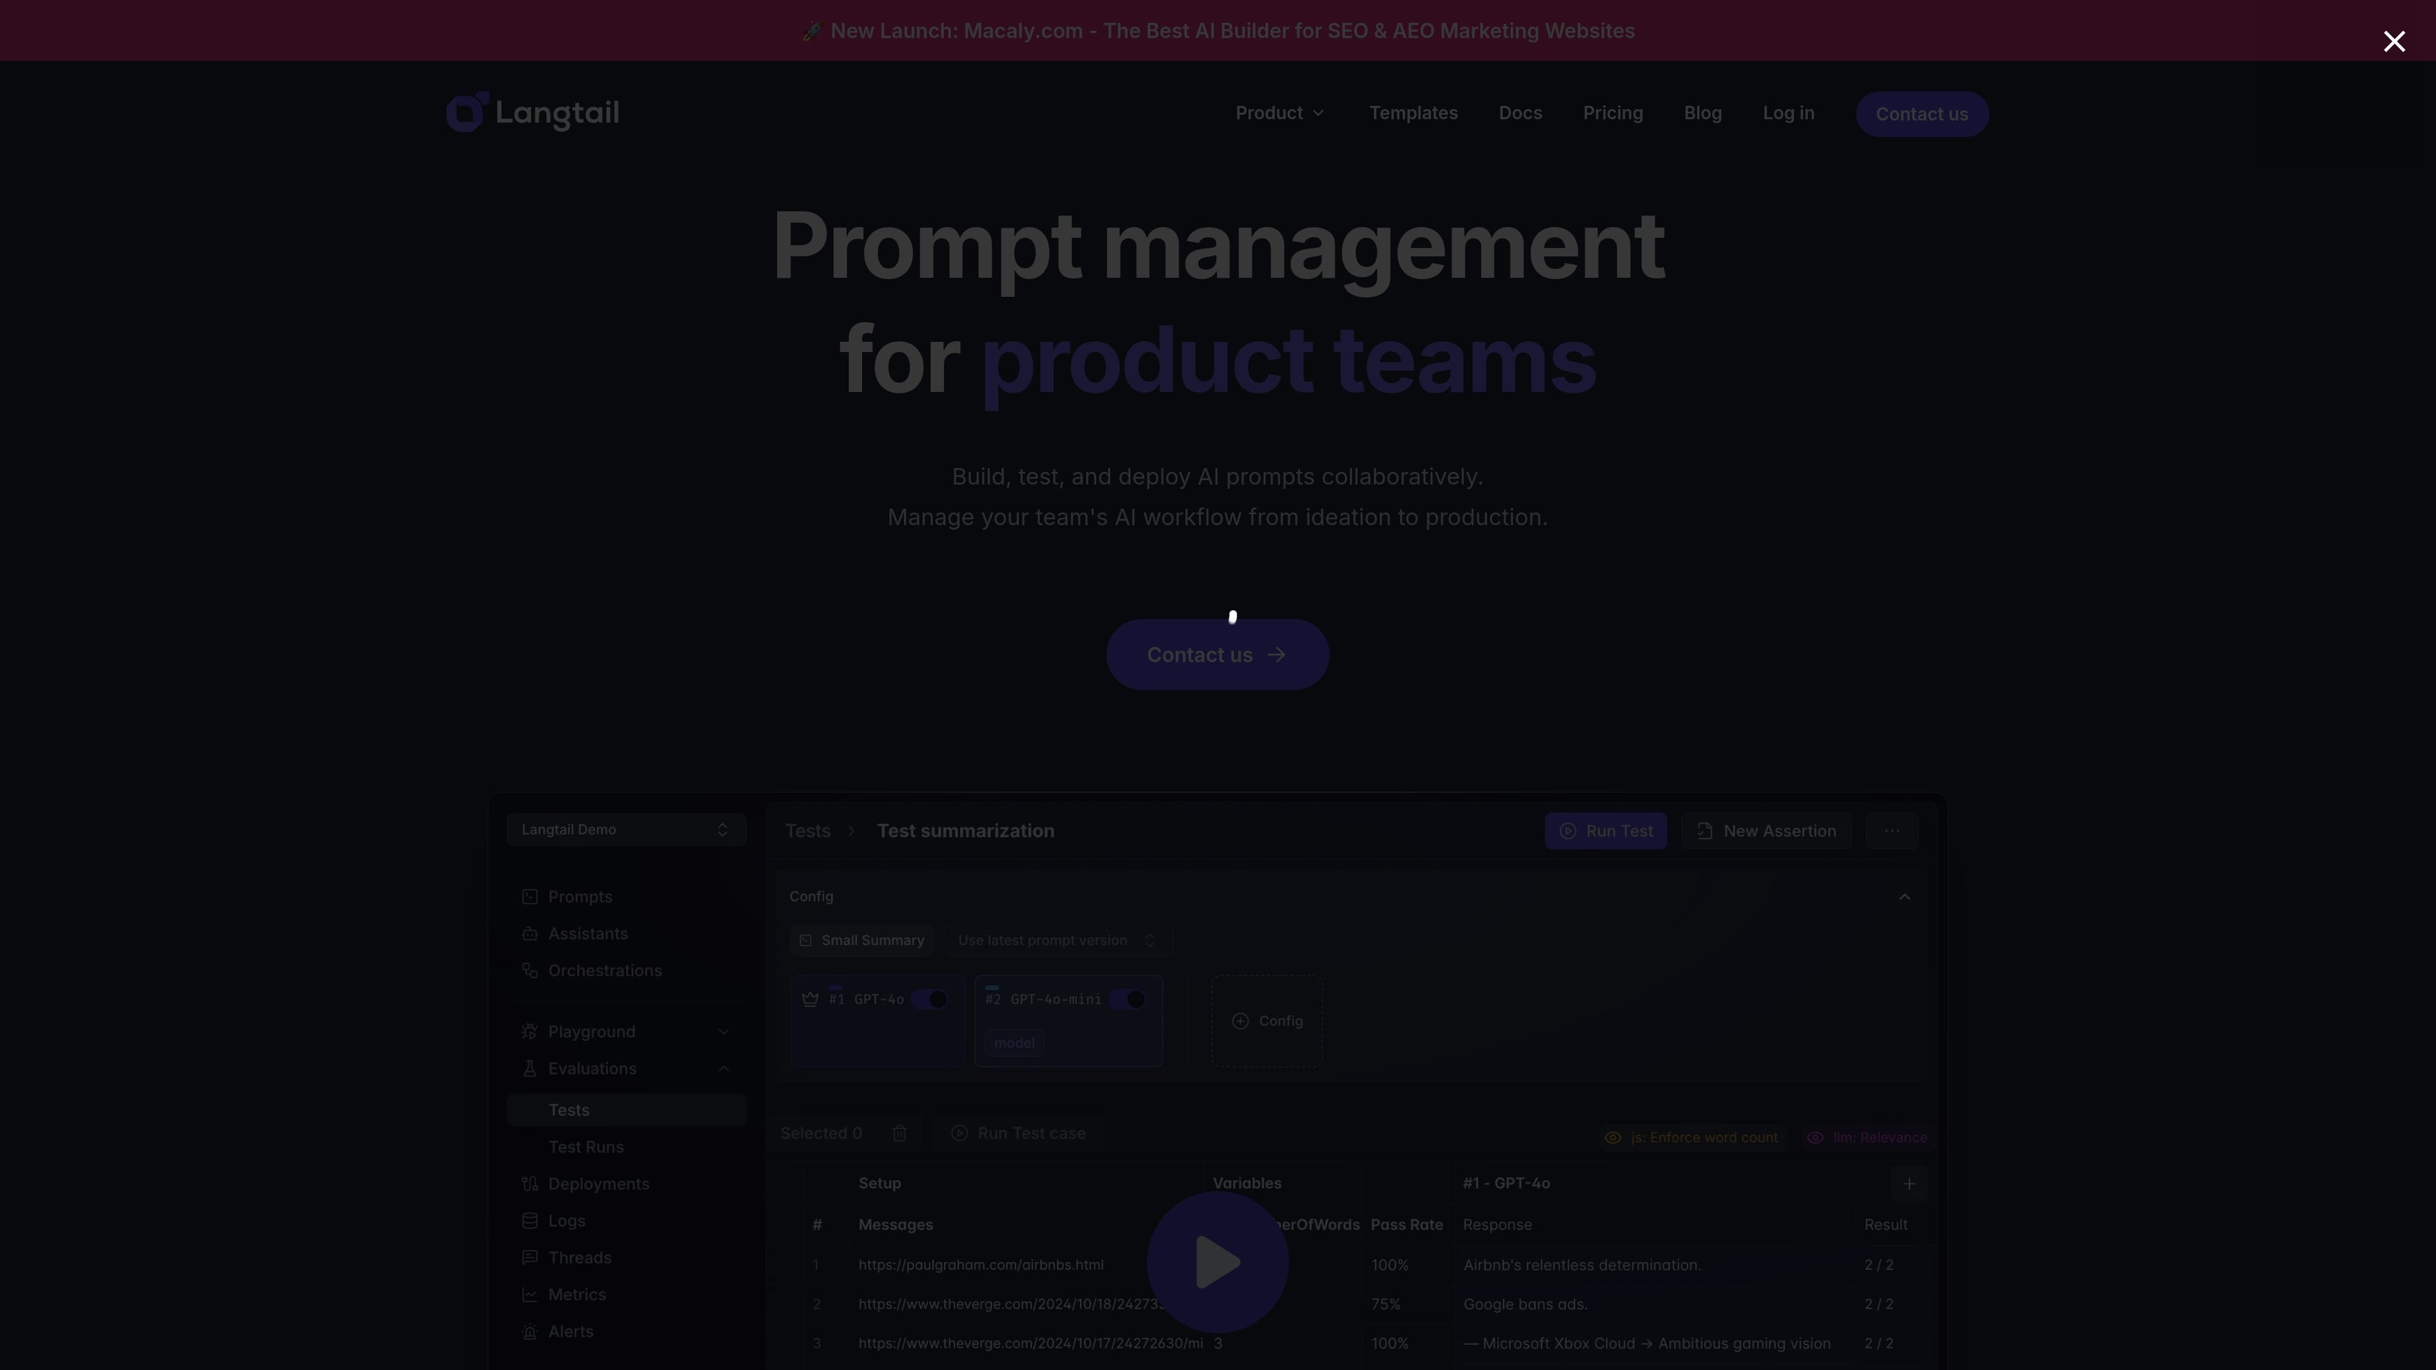Visit the Blog page
Viewport: 2436px width, 1370px height.
click(x=1702, y=114)
